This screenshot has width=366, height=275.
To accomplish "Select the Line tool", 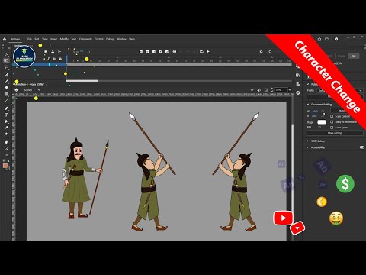I will [6, 101].
